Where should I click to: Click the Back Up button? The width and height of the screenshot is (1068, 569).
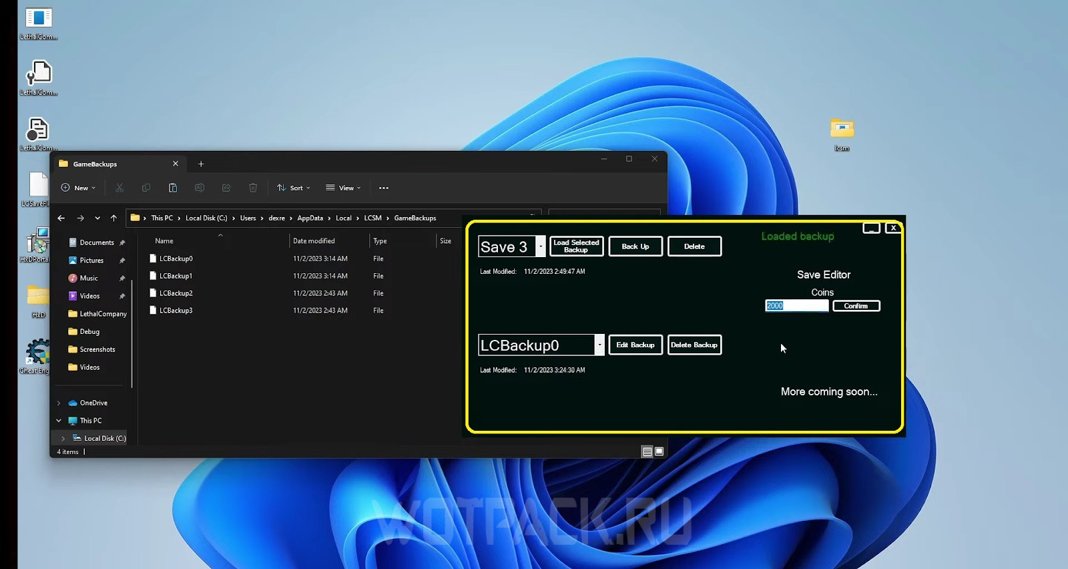click(635, 246)
